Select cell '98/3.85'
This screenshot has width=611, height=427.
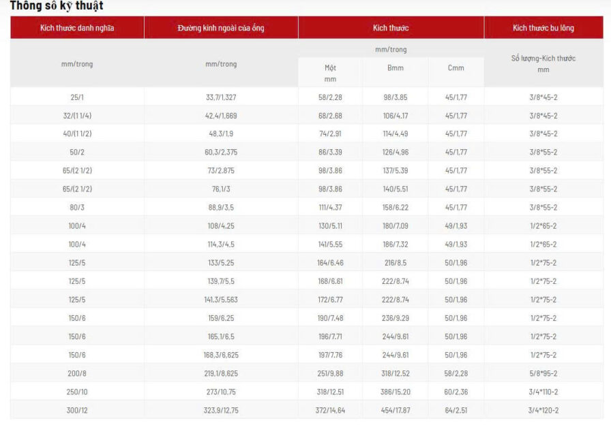click(395, 97)
